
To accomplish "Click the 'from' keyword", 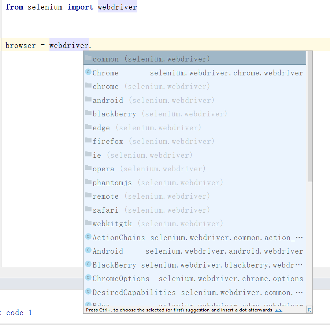I will click(x=14, y=7).
